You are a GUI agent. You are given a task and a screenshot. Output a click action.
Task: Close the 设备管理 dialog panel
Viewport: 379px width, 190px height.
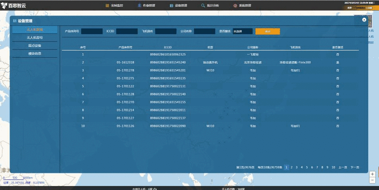[x=364, y=19]
